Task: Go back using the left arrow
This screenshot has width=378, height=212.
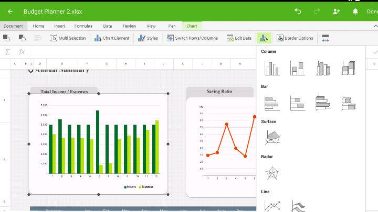Action: (10, 11)
